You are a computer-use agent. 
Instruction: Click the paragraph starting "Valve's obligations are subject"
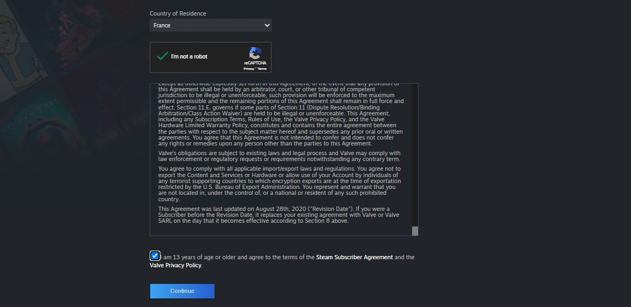pos(279,156)
